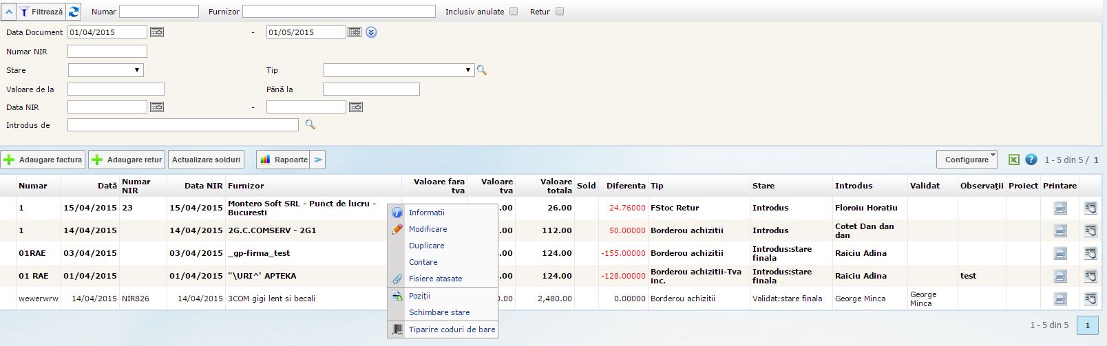The width and height of the screenshot is (1107, 346).
Task: Click search icon beside Introdus de field
Action: 310,125
